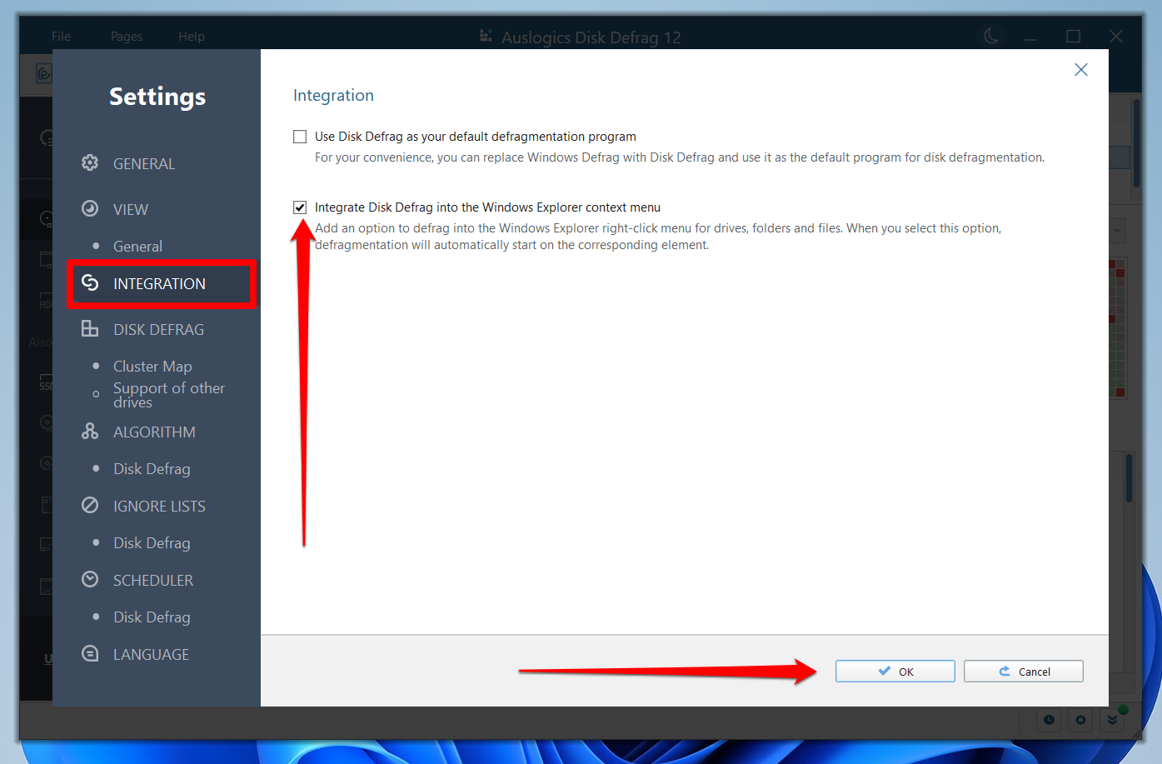Click the double-chevron icon in the bottom bar
Viewport: 1162px width, 764px height.
(x=1112, y=720)
